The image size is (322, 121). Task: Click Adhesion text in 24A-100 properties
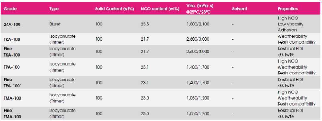point(287,30)
